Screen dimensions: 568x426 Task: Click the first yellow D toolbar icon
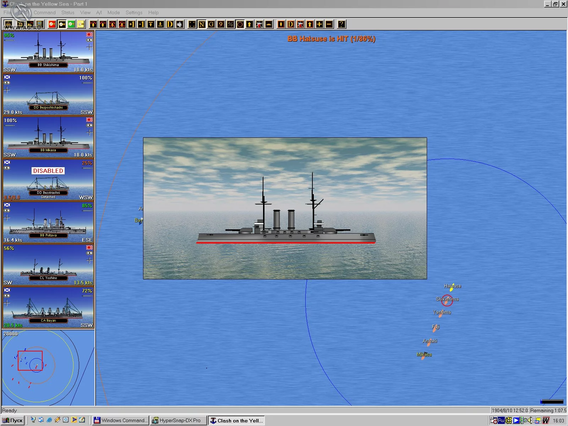click(x=170, y=24)
